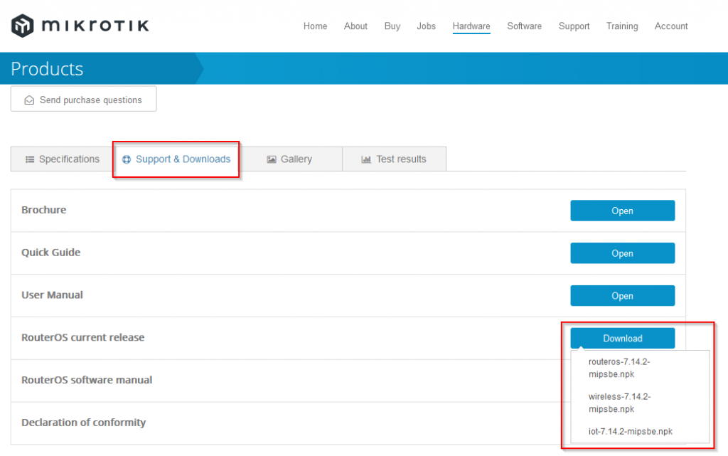Image resolution: width=728 pixels, height=456 pixels.
Task: Open the Brochure document
Action: [x=622, y=211]
